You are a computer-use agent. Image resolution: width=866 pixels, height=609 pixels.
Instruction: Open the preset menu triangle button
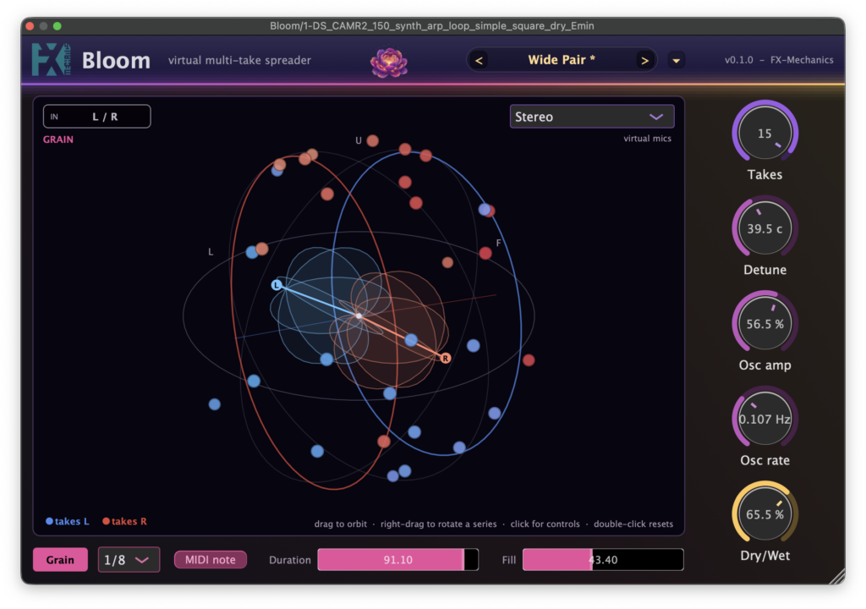pyautogui.click(x=676, y=60)
